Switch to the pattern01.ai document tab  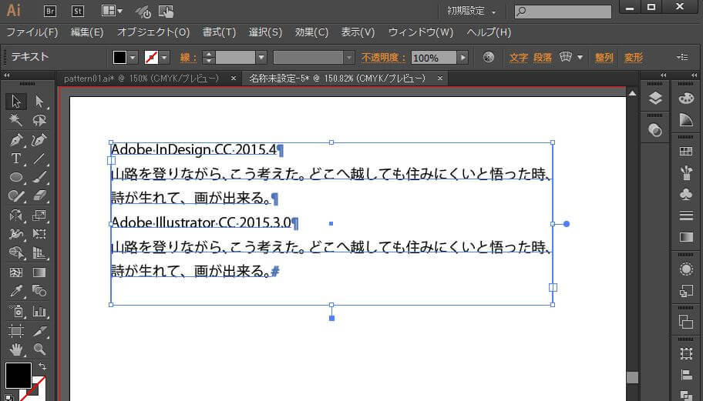coord(142,79)
